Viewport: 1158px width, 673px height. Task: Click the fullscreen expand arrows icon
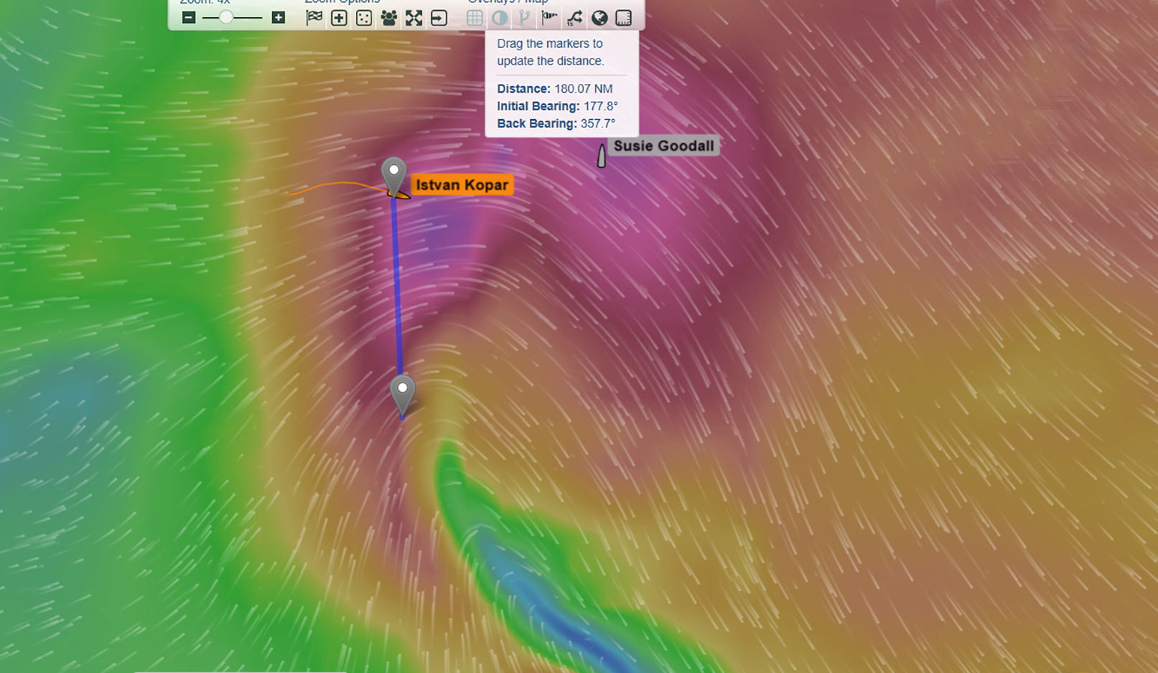[x=414, y=18]
